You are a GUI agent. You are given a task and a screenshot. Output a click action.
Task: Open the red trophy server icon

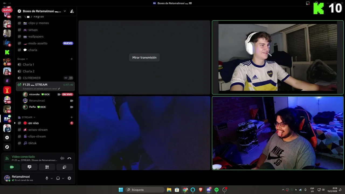pos(7,90)
